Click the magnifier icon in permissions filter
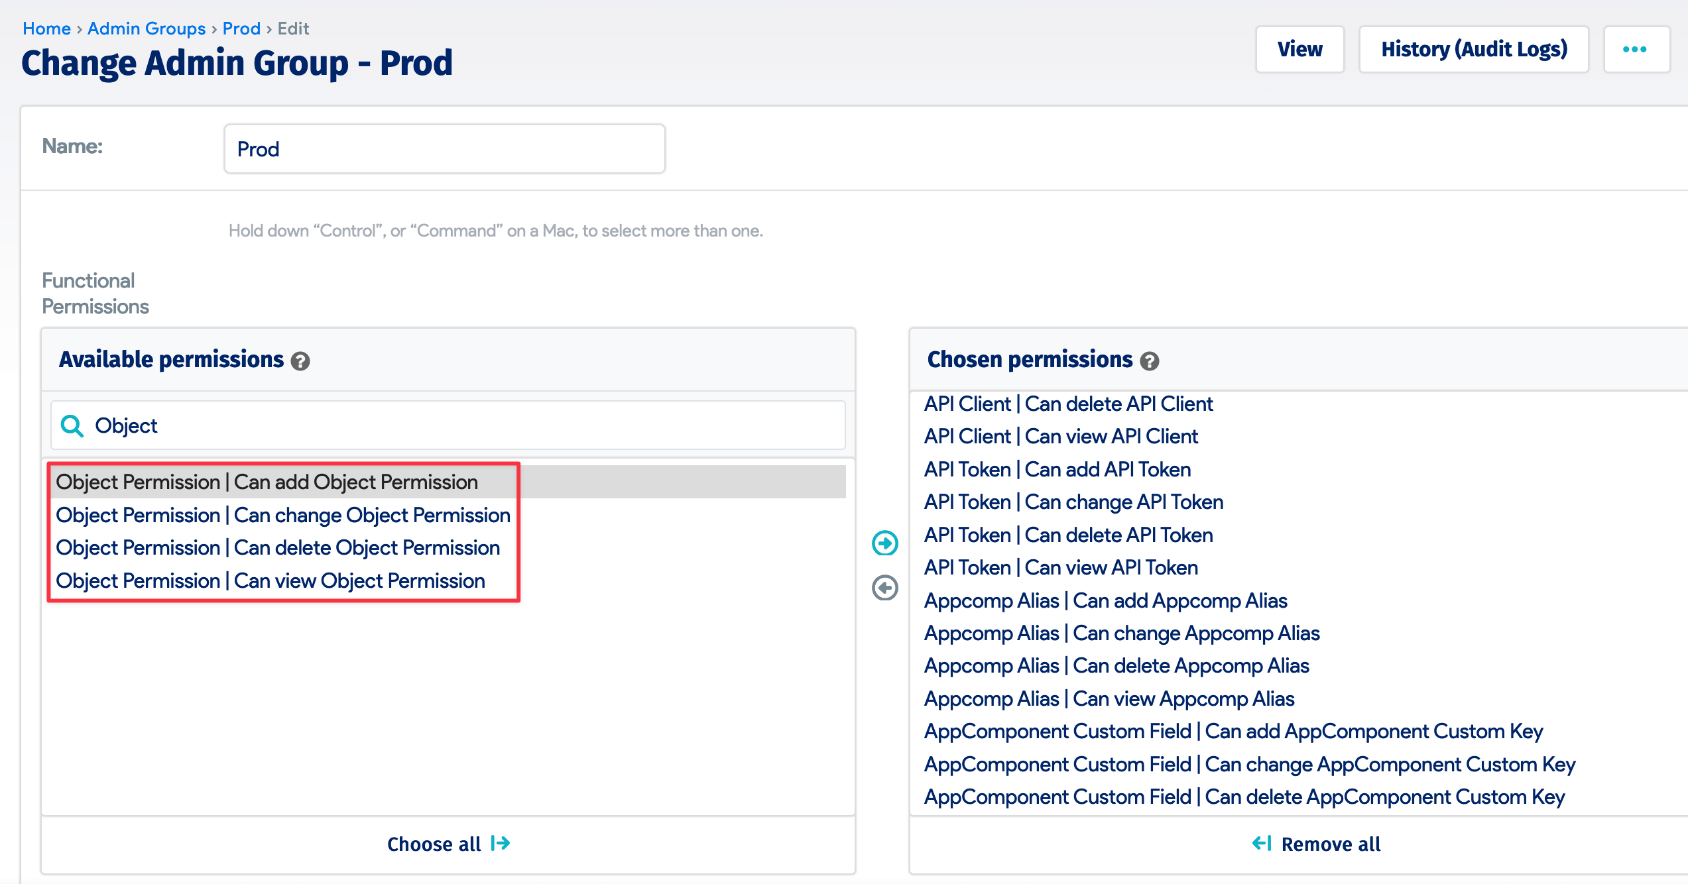Viewport: 1688px width, 884px height. pos(72,426)
